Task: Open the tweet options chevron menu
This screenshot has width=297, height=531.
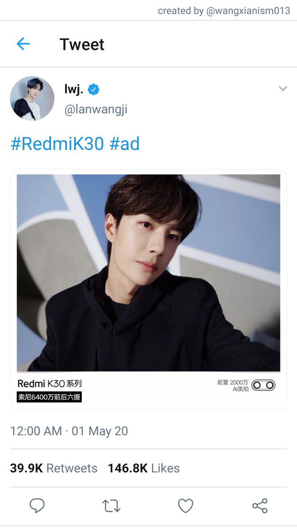Action: 283,88
